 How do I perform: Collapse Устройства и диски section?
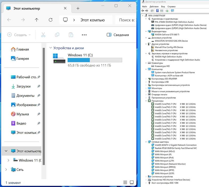(x=51, y=48)
